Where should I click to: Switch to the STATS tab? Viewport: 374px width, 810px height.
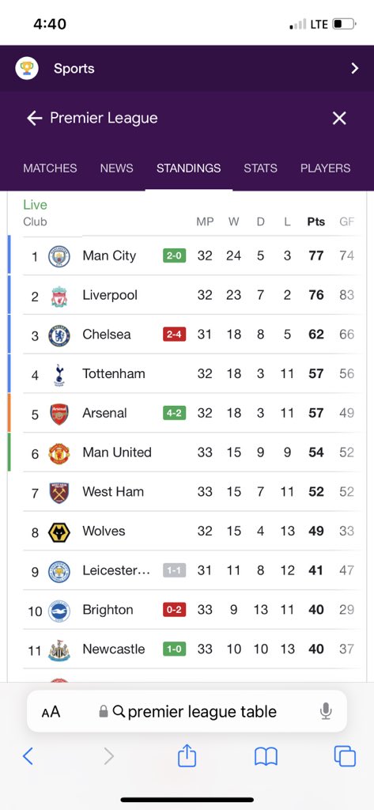(x=260, y=168)
